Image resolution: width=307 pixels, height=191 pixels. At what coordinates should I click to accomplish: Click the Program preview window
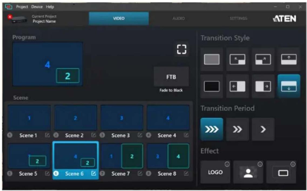click(x=48, y=64)
